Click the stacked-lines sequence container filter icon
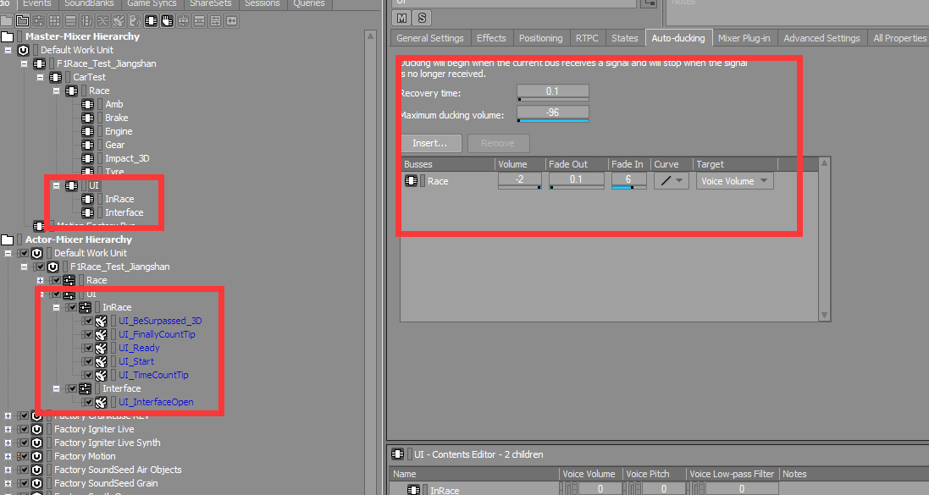 (70, 20)
